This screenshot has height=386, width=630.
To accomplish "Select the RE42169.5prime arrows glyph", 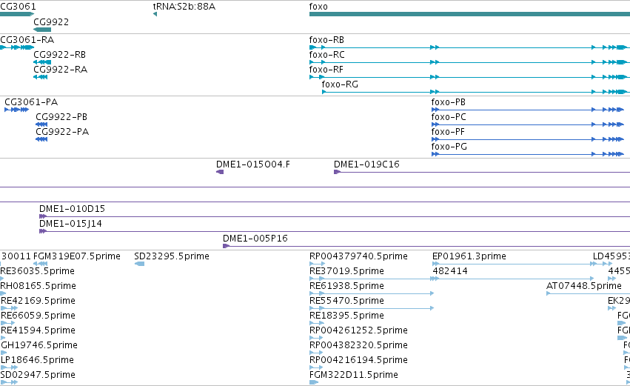I will pyautogui.click(x=9, y=309).
